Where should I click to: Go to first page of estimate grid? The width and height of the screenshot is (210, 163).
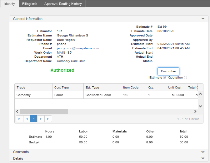[19, 119]
